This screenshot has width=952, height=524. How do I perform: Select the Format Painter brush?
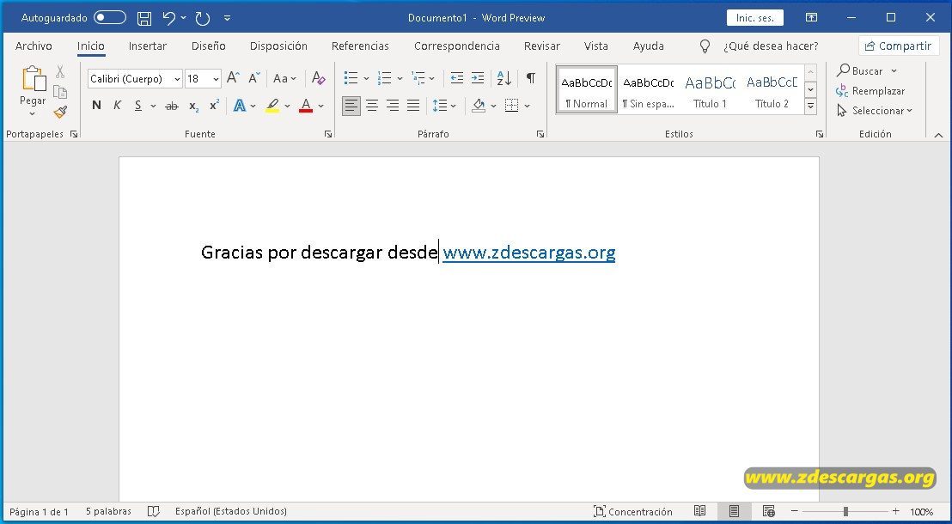[x=60, y=113]
